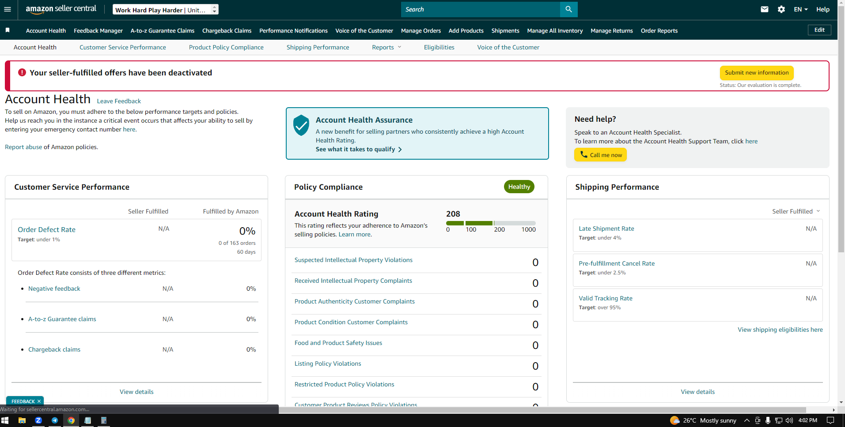Image resolution: width=845 pixels, height=427 pixels.
Task: Click the Edit button in navigation bar
Action: click(819, 30)
